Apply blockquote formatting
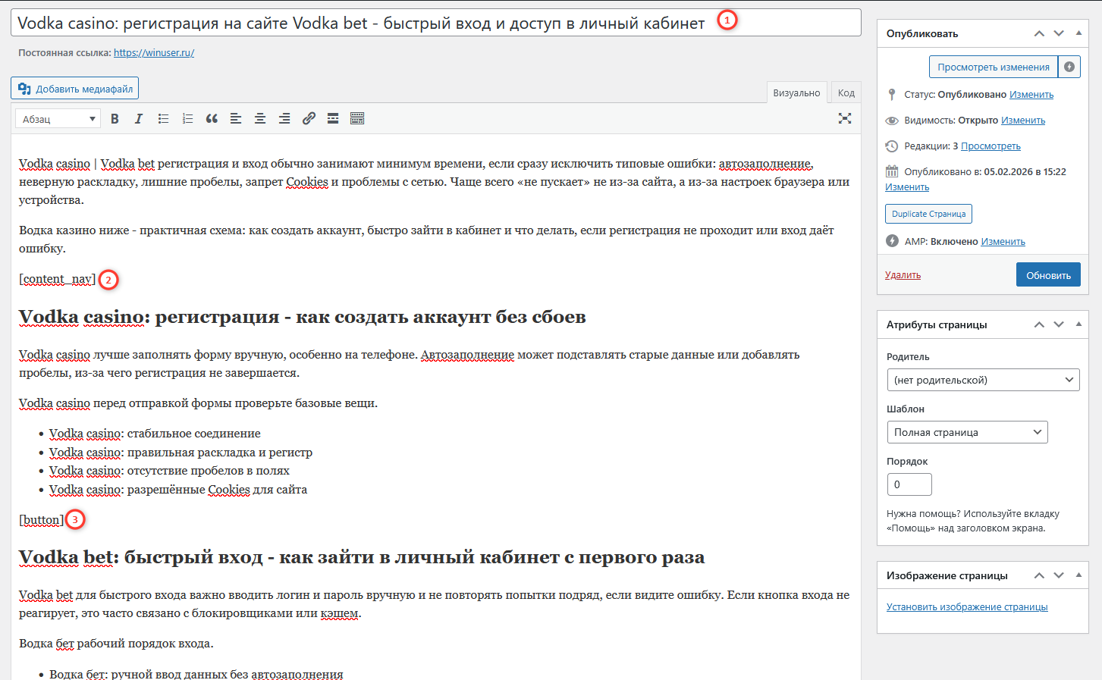Viewport: 1102px width, 680px height. 212,118
